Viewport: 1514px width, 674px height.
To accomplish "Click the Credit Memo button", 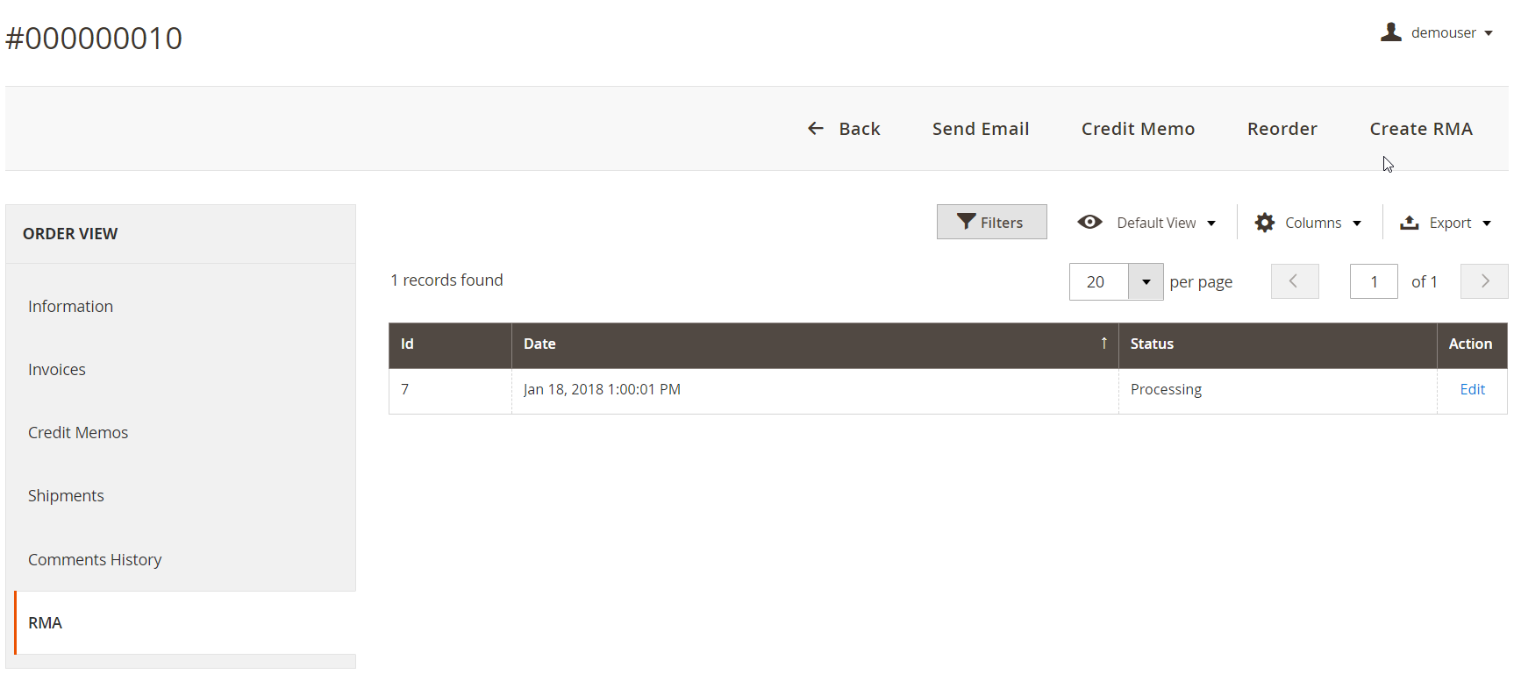I will point(1138,129).
